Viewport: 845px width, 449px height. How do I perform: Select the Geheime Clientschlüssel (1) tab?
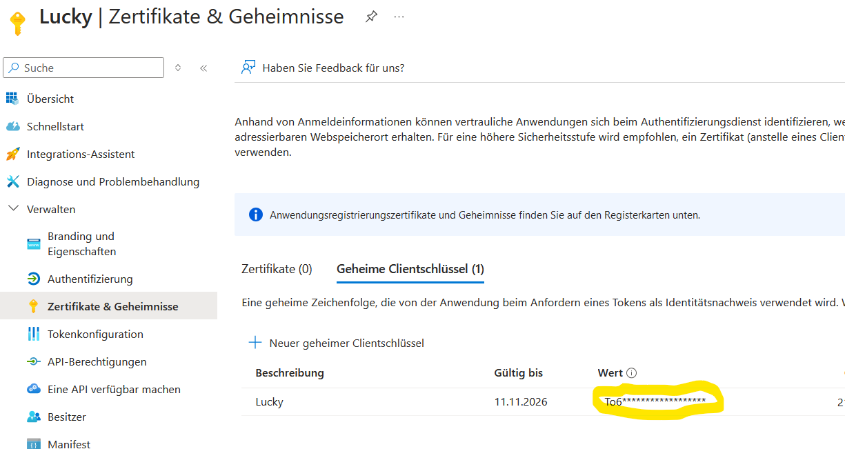pos(410,269)
